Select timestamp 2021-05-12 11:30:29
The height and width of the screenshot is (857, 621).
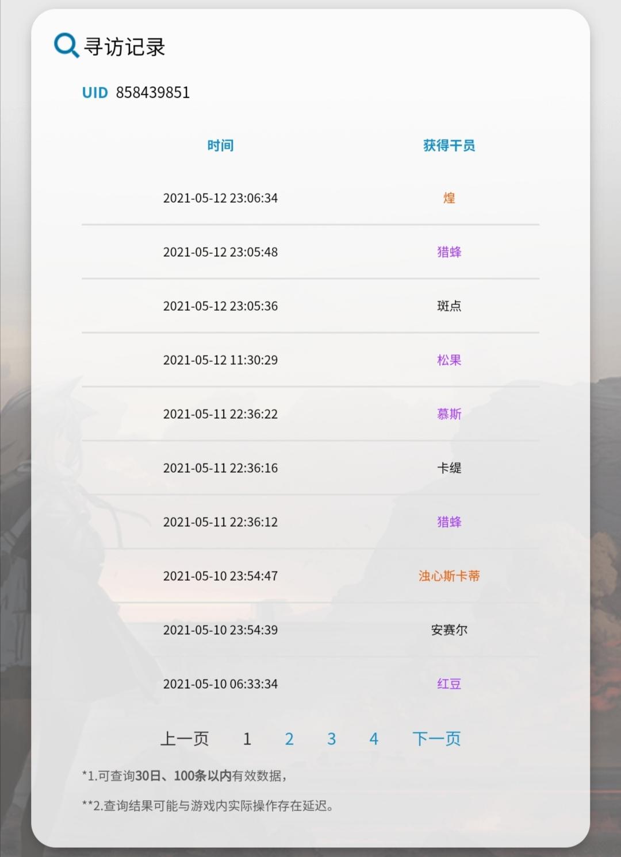tap(220, 360)
